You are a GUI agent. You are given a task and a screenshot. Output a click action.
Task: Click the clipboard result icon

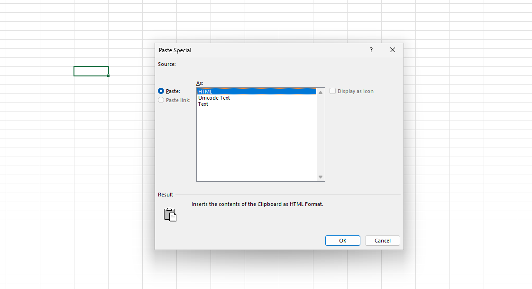(170, 214)
